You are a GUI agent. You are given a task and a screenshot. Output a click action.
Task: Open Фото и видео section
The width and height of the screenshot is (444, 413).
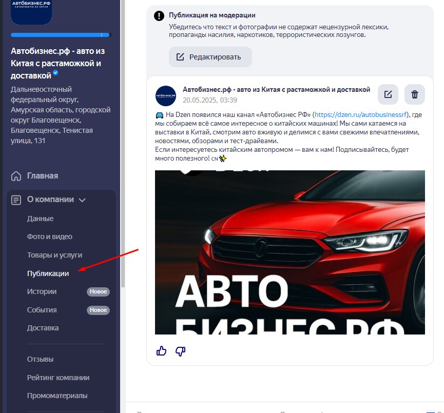pyautogui.click(x=50, y=237)
